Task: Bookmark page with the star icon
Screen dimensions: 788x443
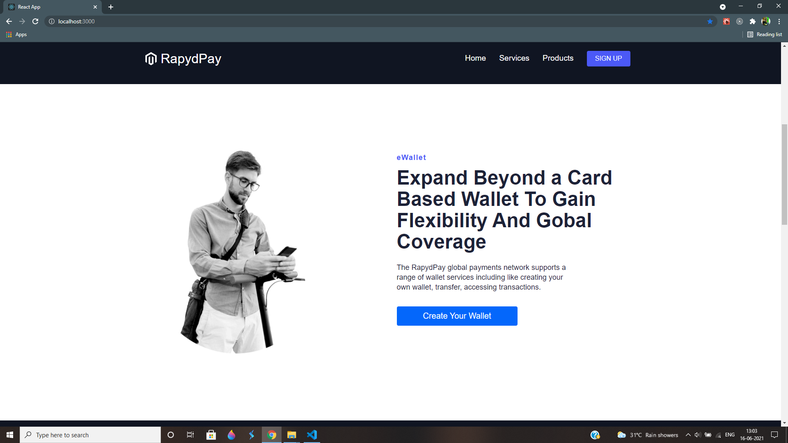Action: click(710, 21)
